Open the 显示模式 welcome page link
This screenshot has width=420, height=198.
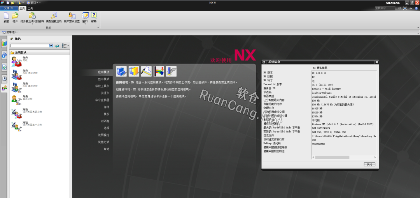pyautogui.click(x=103, y=79)
